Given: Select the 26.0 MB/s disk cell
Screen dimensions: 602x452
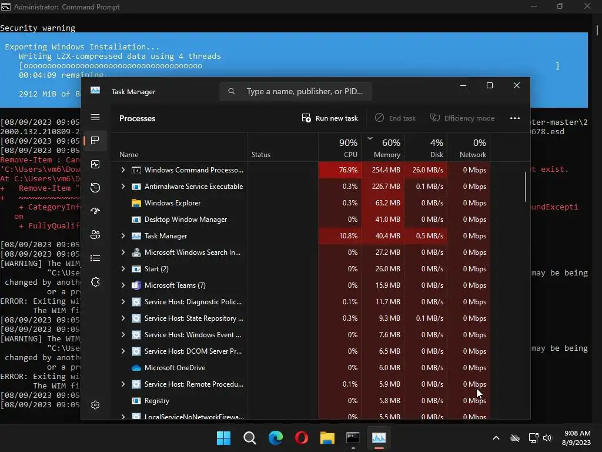Looking at the screenshot, I should 426,170.
